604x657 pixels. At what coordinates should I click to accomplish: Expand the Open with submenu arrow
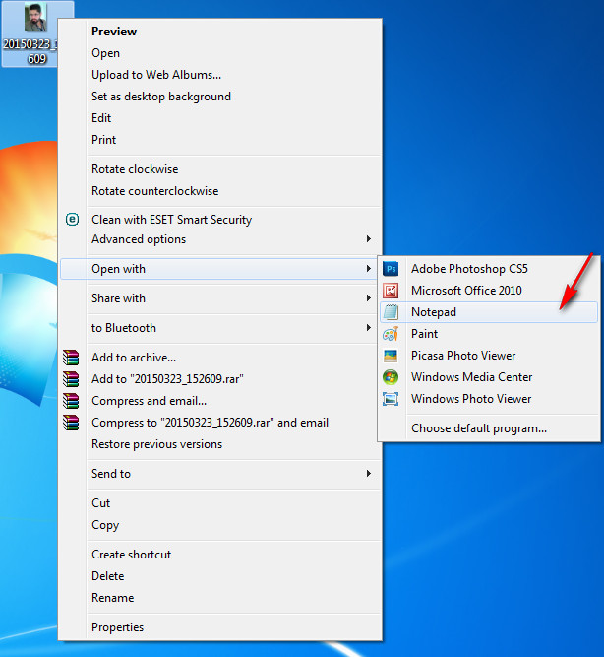368,269
